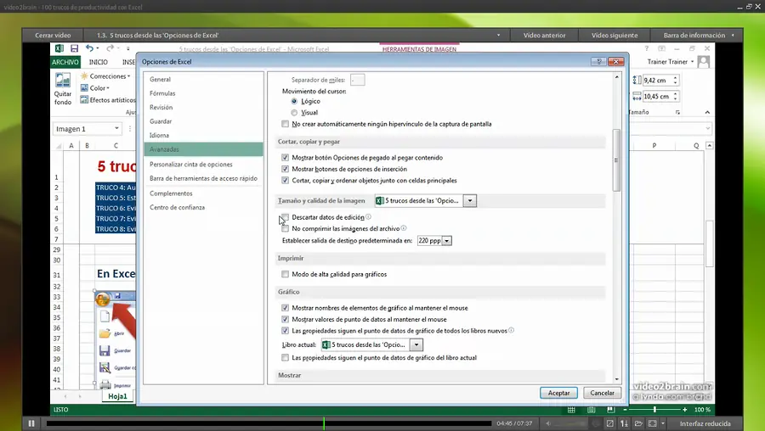Uncheck Mostrar nombres de elementos de gráfico
The width and height of the screenshot is (765, 431).
(285, 308)
